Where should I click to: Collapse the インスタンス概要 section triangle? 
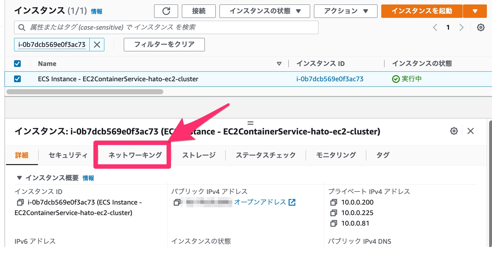click(19, 178)
